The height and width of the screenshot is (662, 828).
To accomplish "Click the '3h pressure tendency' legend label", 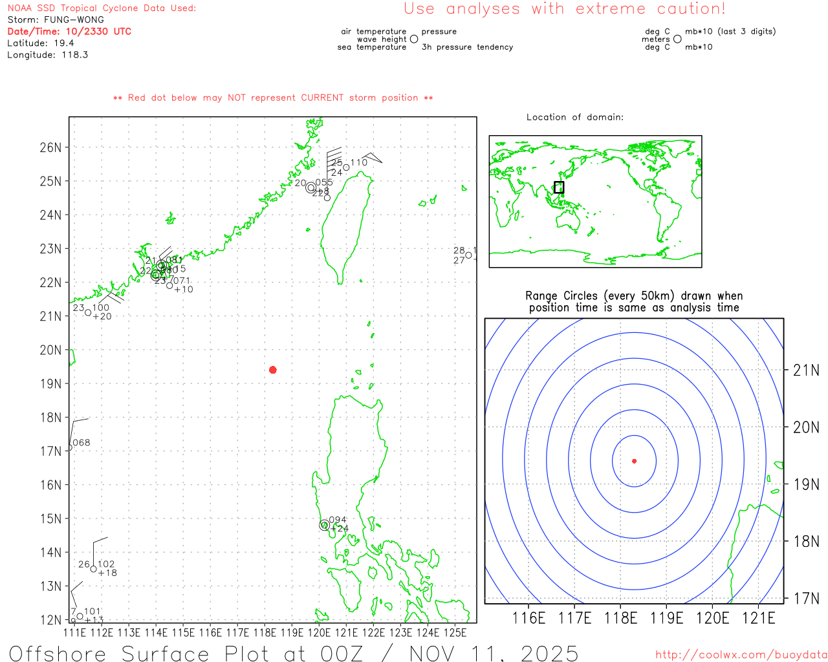I will point(467,47).
